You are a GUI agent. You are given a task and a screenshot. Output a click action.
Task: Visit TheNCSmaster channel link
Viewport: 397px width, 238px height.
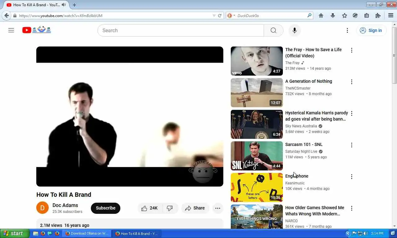point(298,88)
